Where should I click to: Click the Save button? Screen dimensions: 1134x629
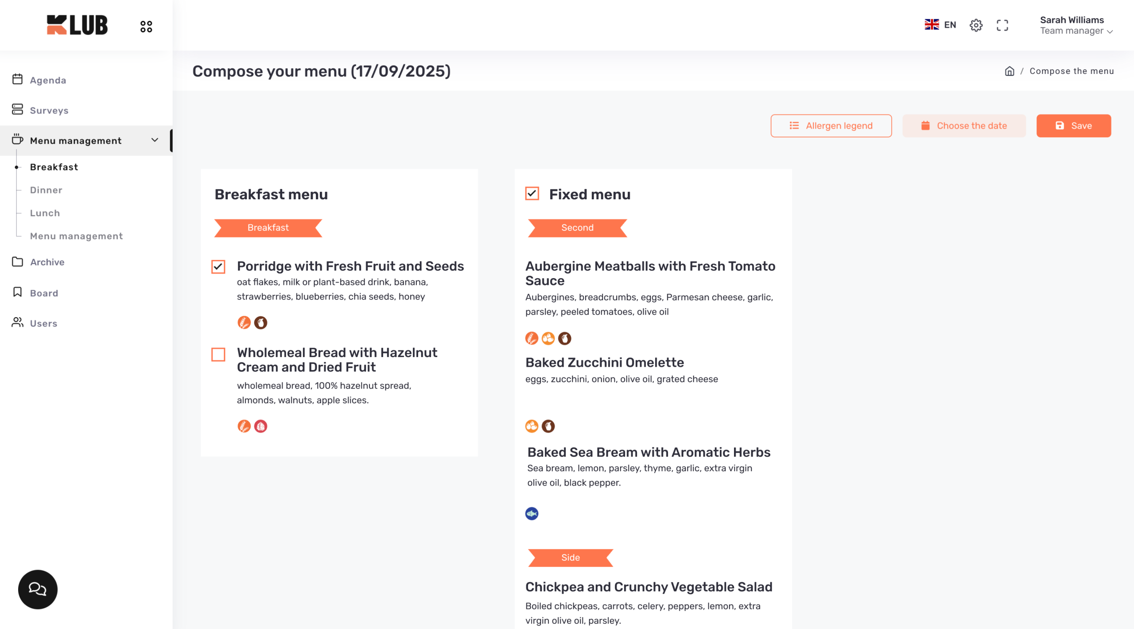pos(1073,126)
